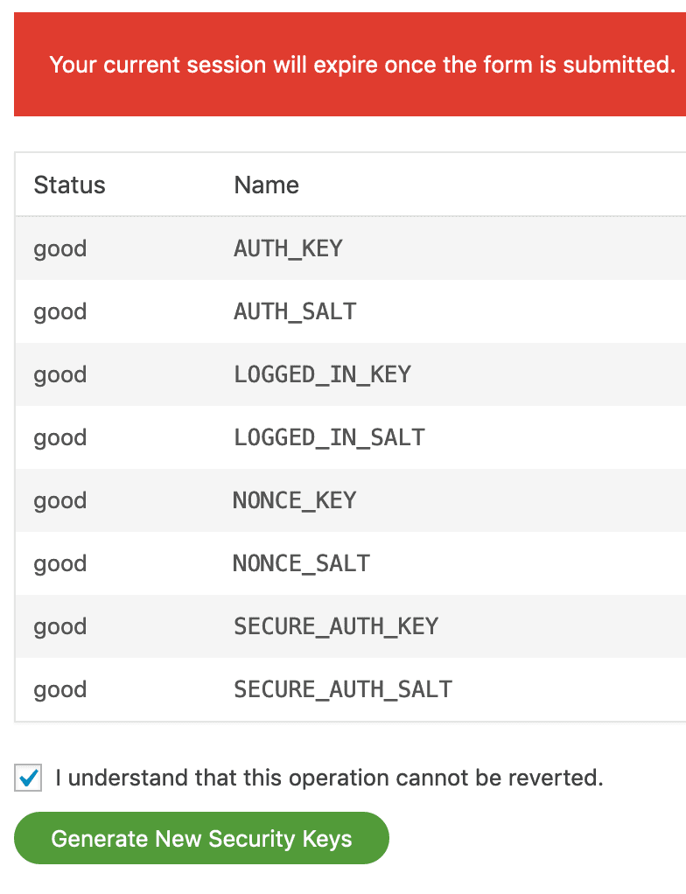Click the 'good' status for AUTH_KEY
This screenshot has width=686, height=894.
click(x=60, y=248)
